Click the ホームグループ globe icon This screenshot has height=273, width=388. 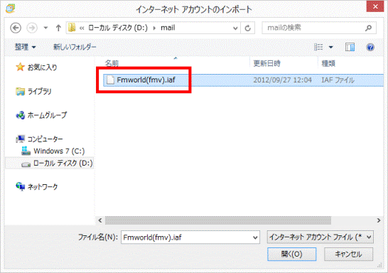pyautogui.click(x=21, y=115)
